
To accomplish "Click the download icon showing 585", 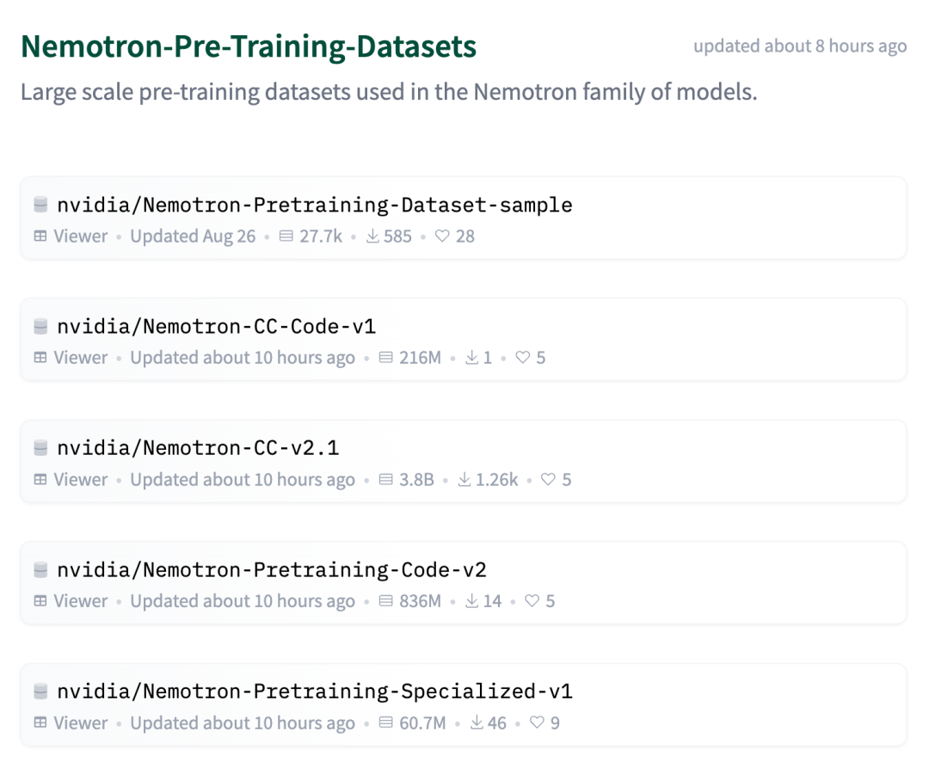I will click(x=372, y=236).
